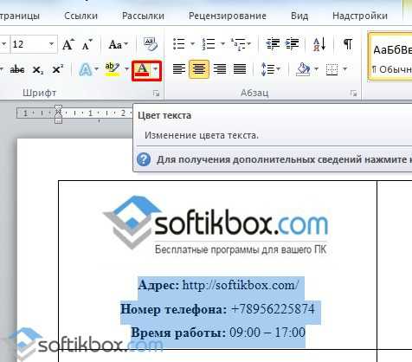This screenshot has height=362, width=412.
Task: Apply strikethrough formatting
Action: (17, 69)
